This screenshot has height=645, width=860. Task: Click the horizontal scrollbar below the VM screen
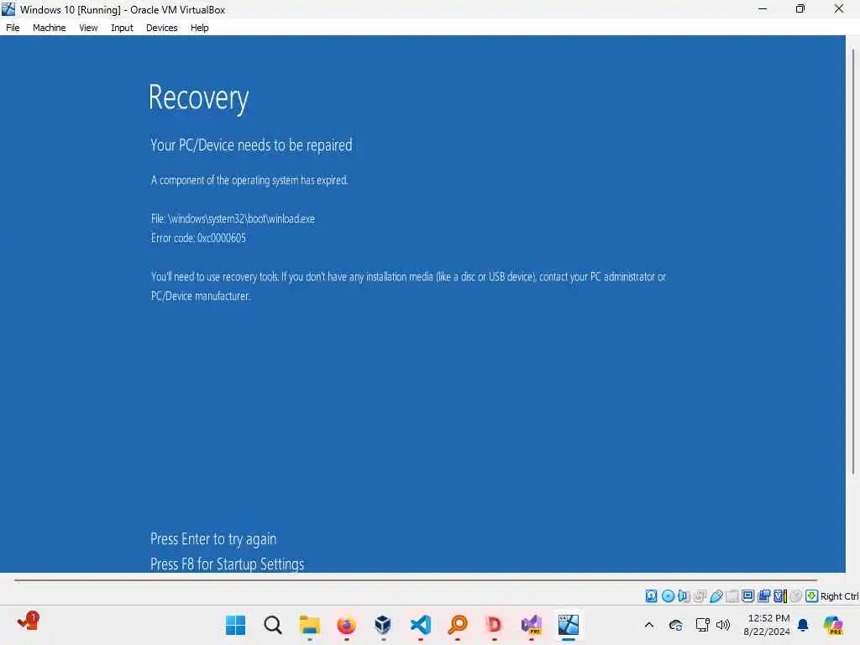(415, 579)
